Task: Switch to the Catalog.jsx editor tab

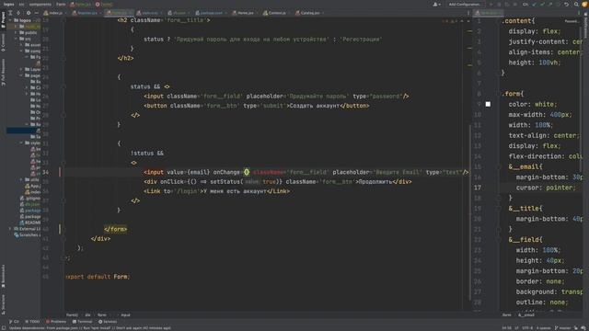Action: (x=309, y=13)
